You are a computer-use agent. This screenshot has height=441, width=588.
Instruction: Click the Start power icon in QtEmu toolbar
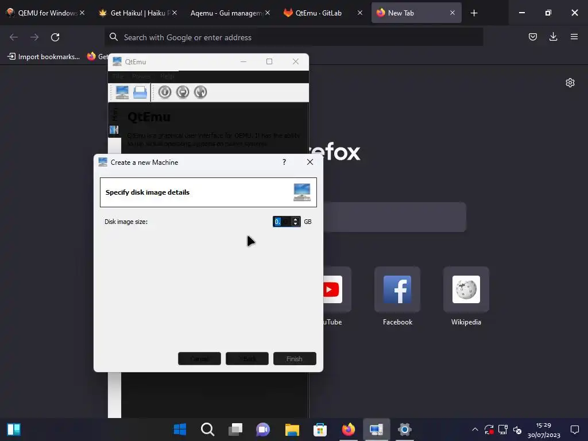tap(165, 92)
